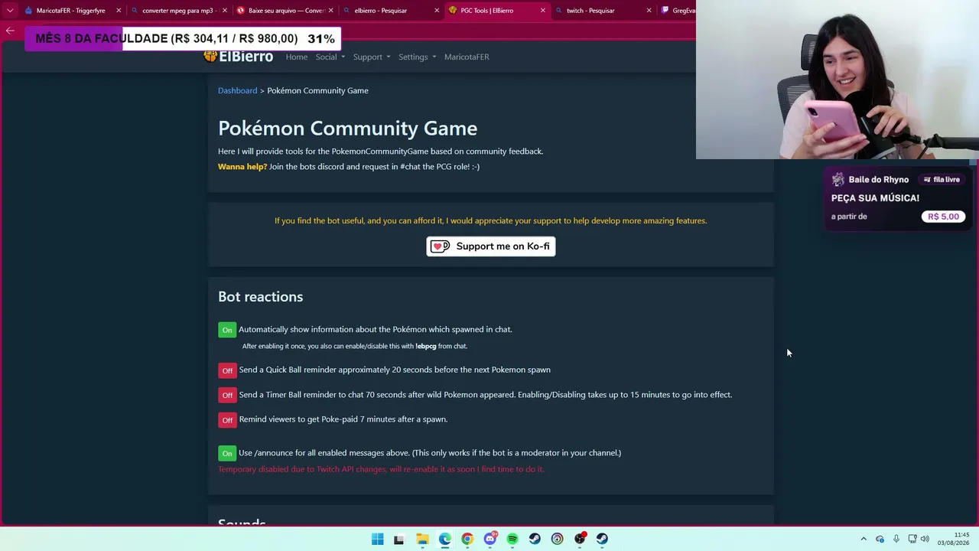Open the network status tray icon

tap(912, 539)
